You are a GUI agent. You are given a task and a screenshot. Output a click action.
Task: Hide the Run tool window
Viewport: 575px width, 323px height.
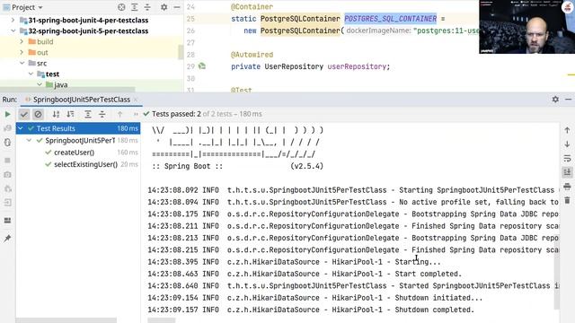click(x=568, y=100)
